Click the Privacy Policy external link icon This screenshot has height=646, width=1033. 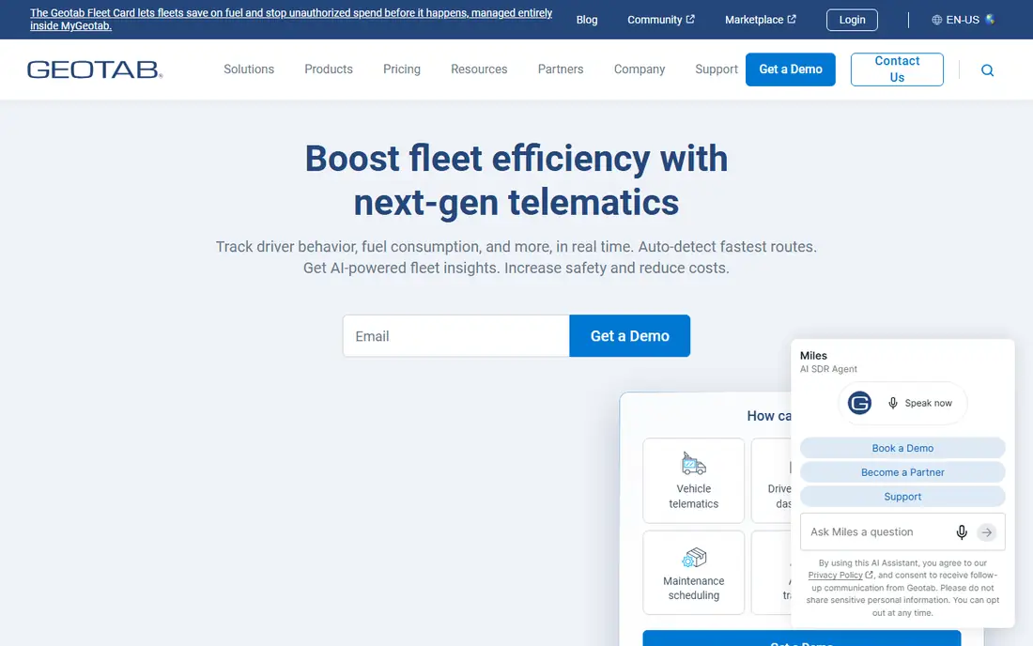tap(869, 575)
